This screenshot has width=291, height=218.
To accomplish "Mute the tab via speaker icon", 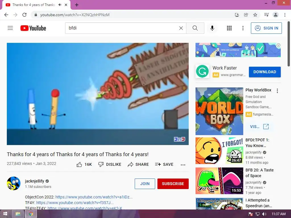I will pos(60,5).
